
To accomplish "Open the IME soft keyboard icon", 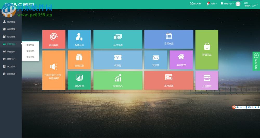I will click(x=249, y=108).
